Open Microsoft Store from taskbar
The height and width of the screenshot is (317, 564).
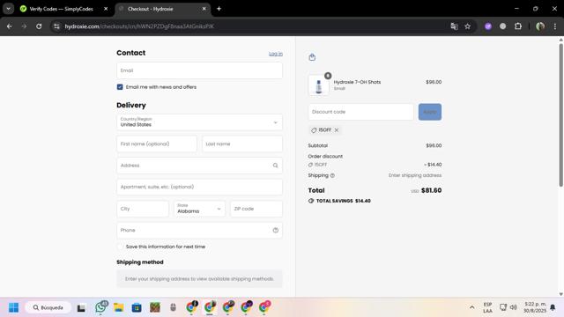tap(137, 307)
